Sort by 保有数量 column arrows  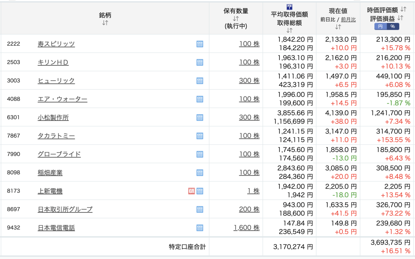[236, 19]
